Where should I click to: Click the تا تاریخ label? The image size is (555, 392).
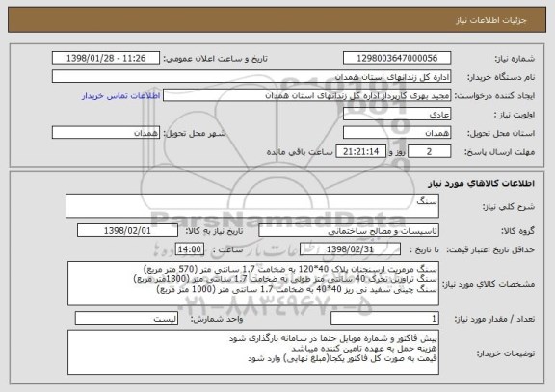424,249
